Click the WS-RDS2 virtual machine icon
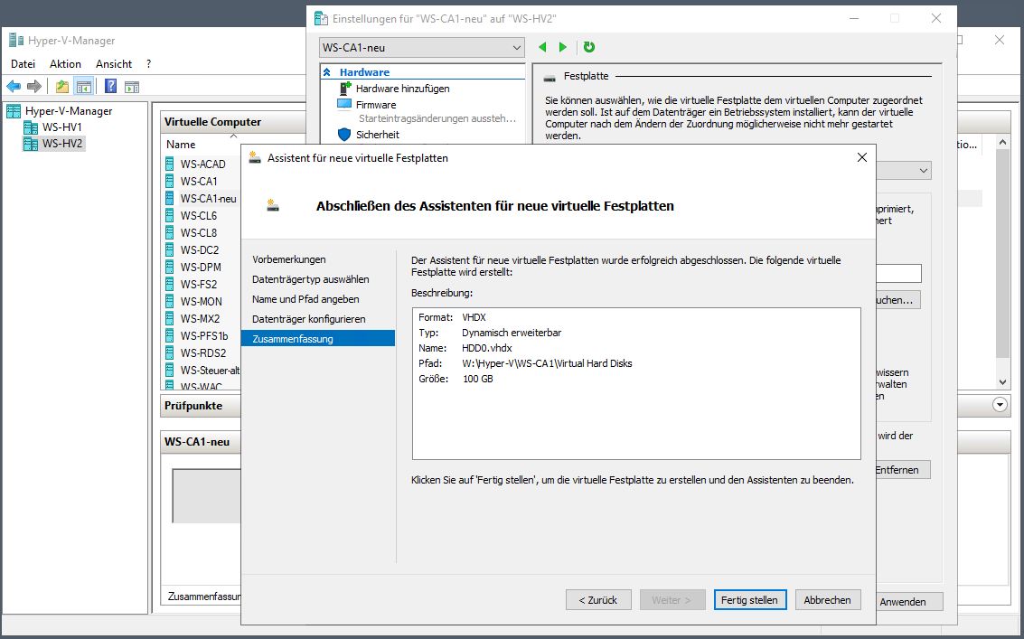 coord(170,352)
